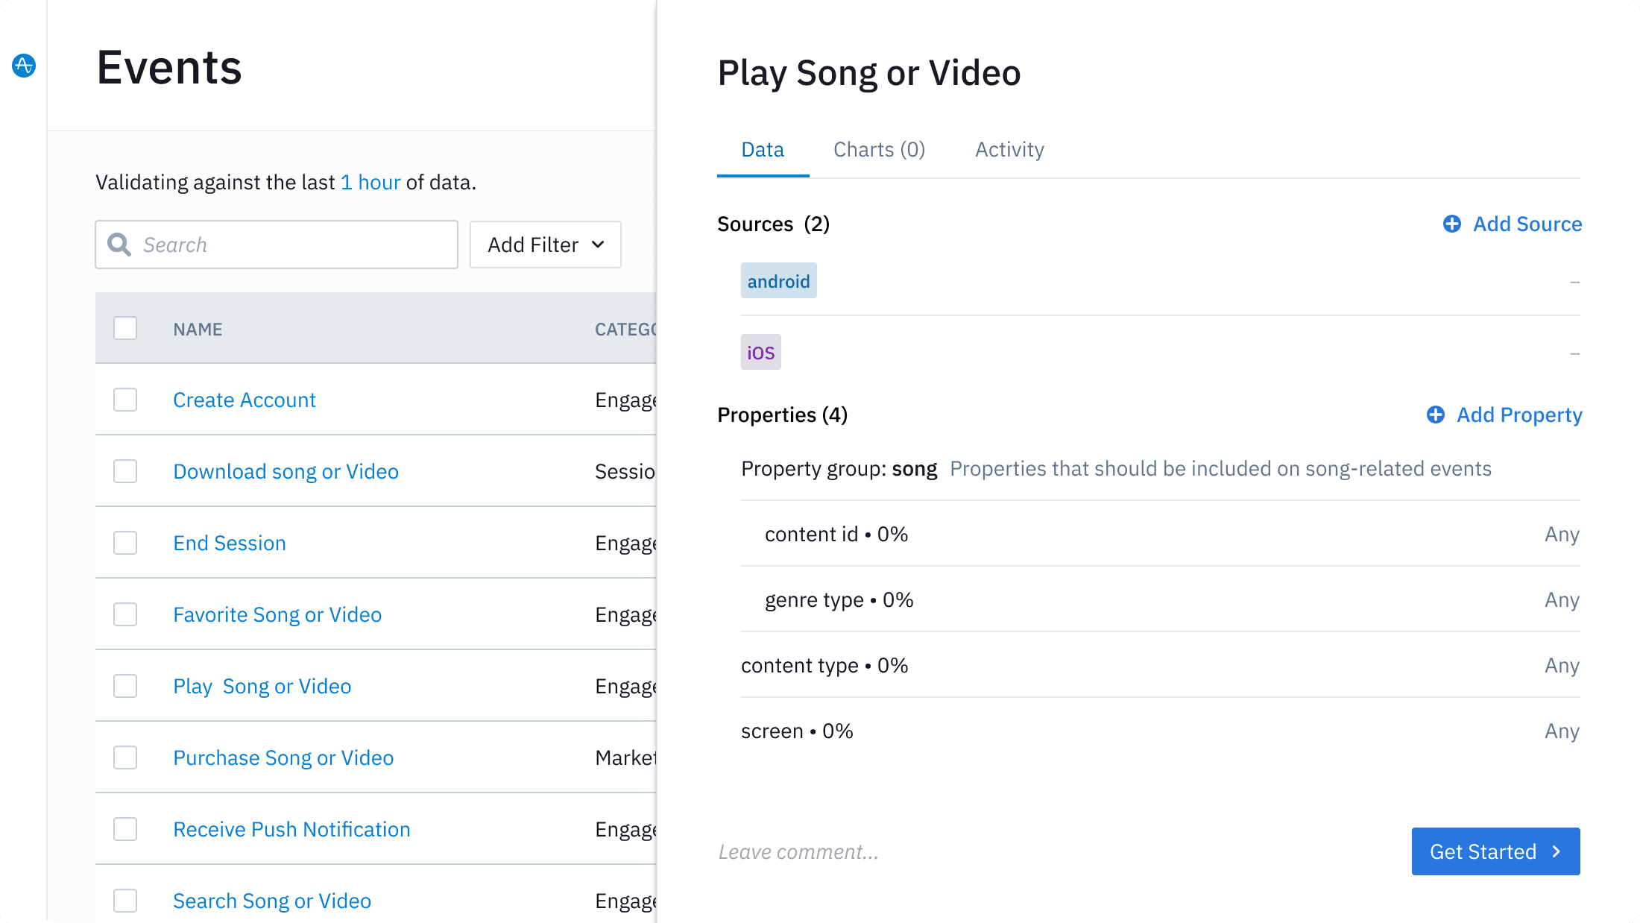
Task: Switch to the Charts (0) tab
Action: 880,149
